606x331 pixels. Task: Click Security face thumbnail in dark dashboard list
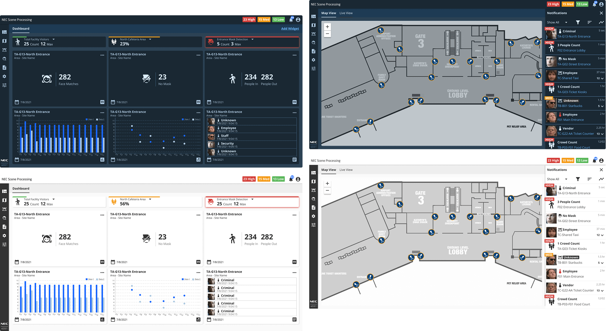pos(211,145)
